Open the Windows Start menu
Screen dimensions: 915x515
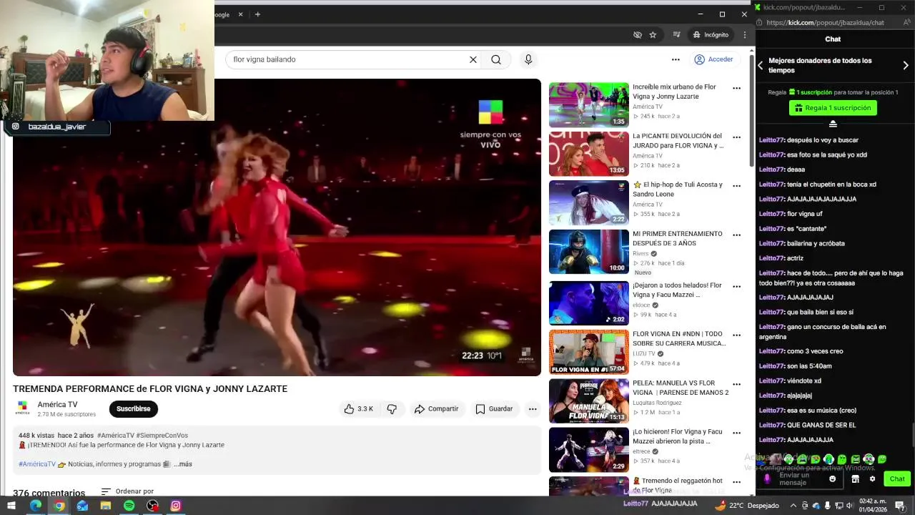(x=11, y=506)
